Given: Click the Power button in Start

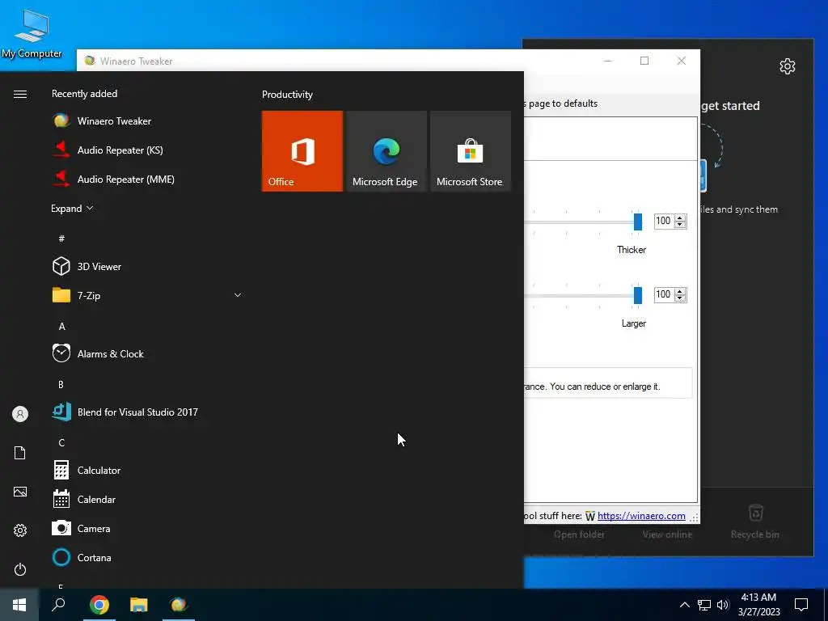Looking at the screenshot, I should [20, 569].
